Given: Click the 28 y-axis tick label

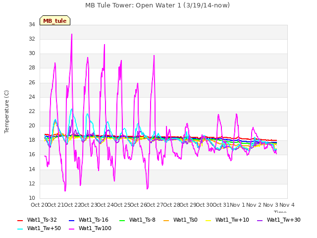Looking at the screenshot, I should pos(32,68).
